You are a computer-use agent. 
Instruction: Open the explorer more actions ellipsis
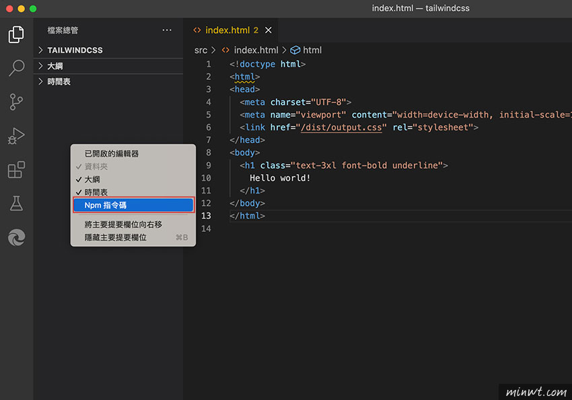pyautogui.click(x=167, y=30)
